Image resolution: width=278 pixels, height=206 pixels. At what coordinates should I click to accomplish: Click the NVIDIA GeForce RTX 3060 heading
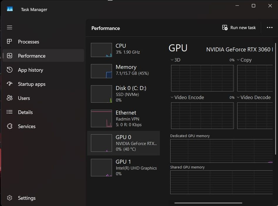point(239,49)
